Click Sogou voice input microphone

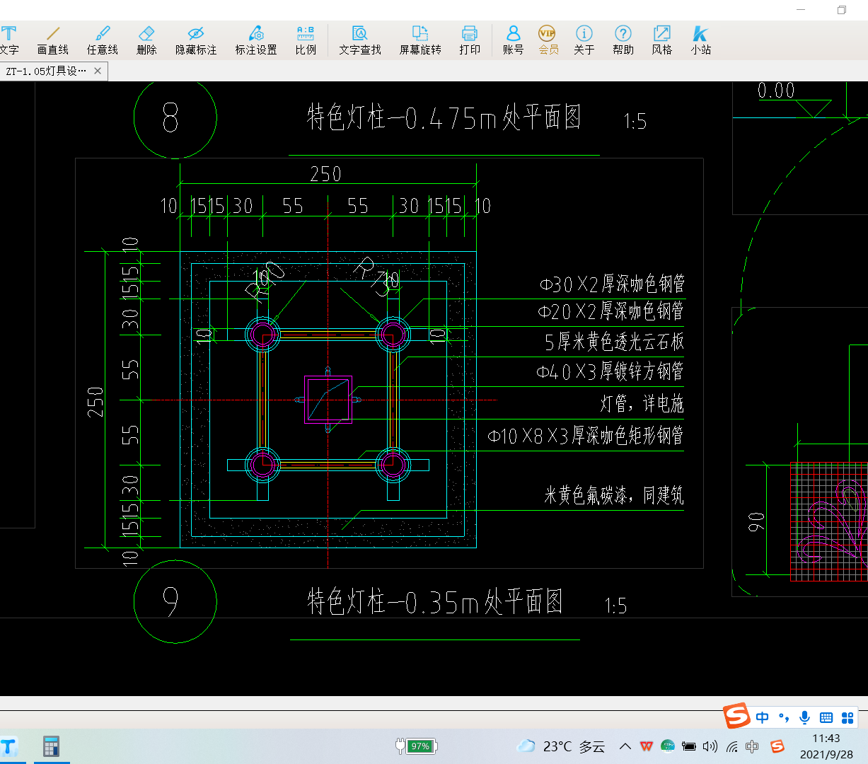[804, 717]
